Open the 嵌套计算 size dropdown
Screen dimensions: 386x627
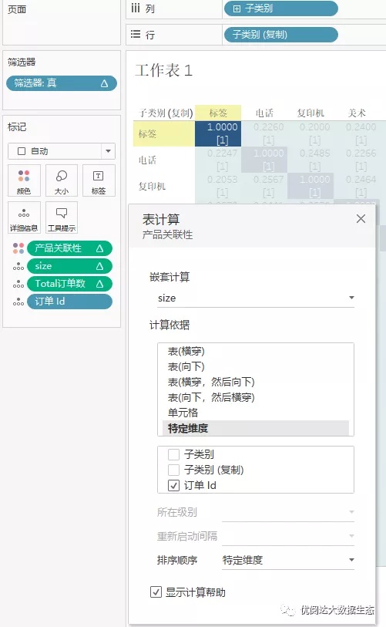[256, 298]
